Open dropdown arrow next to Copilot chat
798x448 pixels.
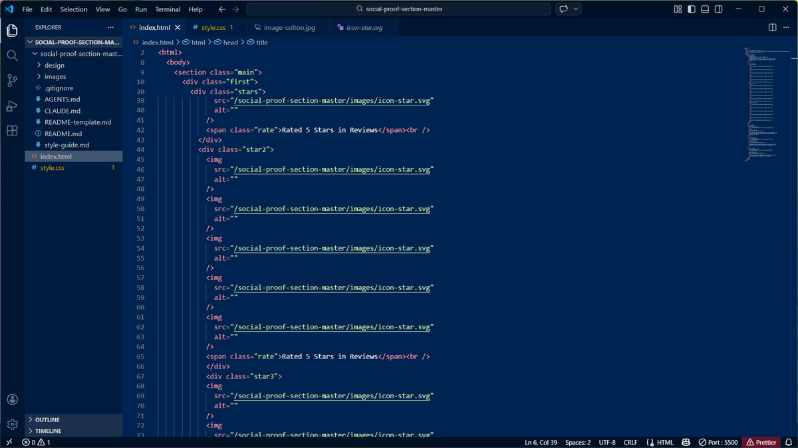(576, 9)
